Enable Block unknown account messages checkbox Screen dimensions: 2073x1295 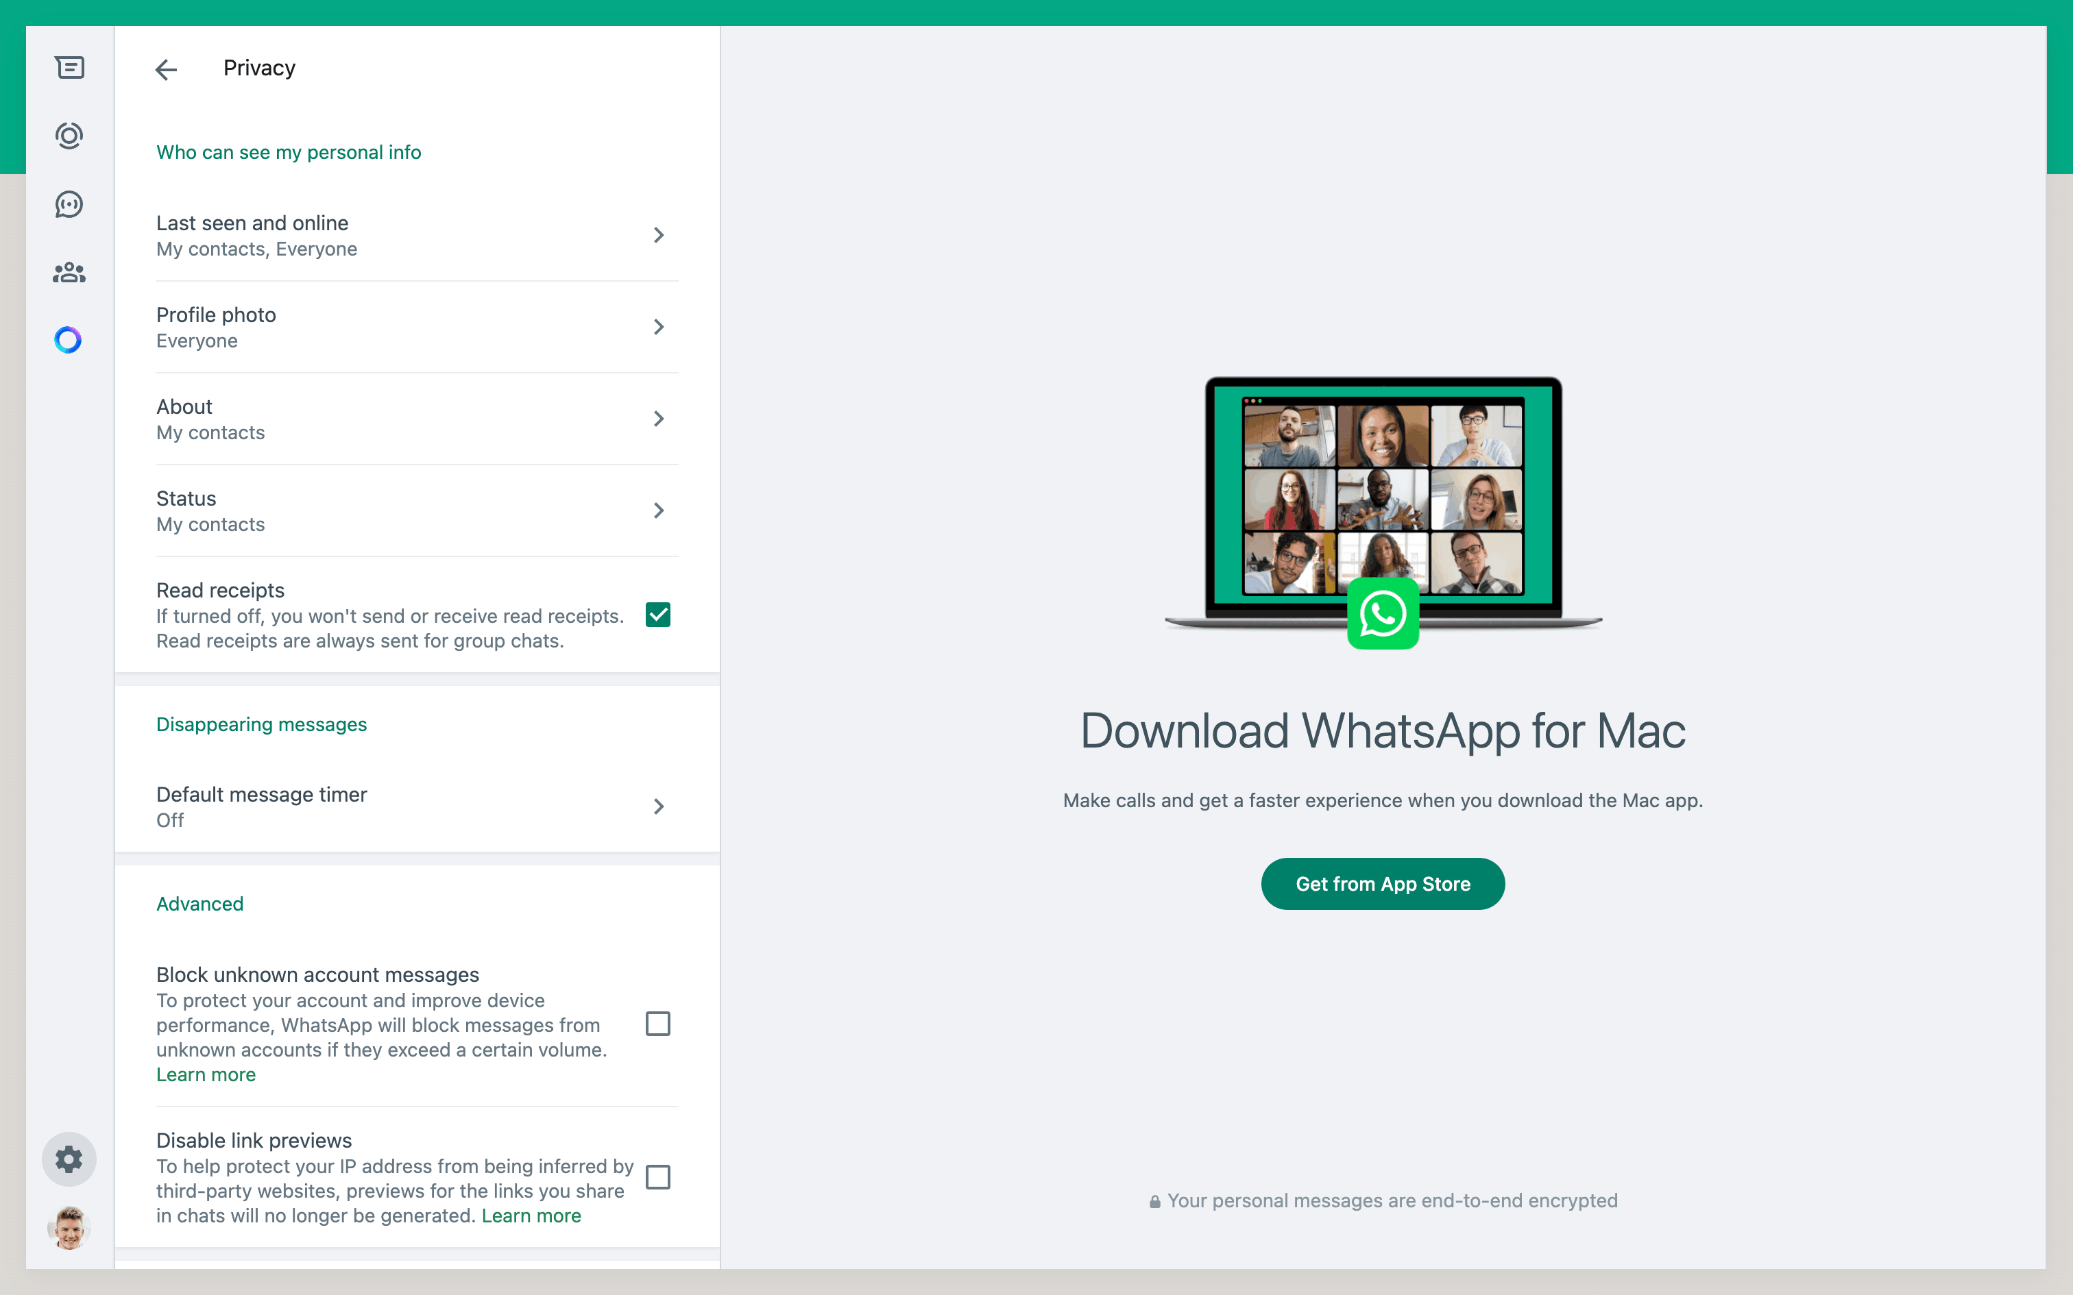(658, 1024)
